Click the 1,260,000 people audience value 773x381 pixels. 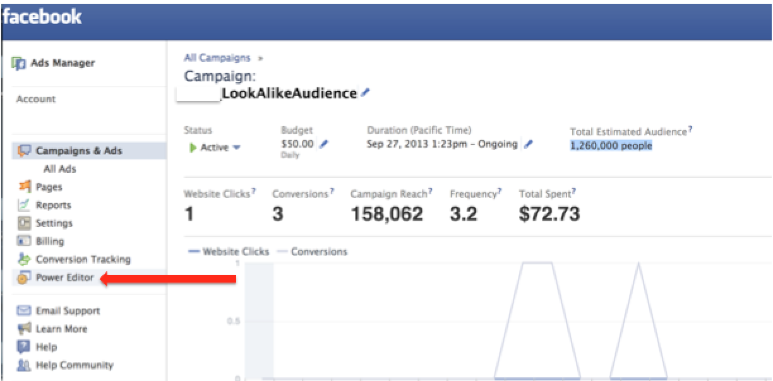click(611, 146)
